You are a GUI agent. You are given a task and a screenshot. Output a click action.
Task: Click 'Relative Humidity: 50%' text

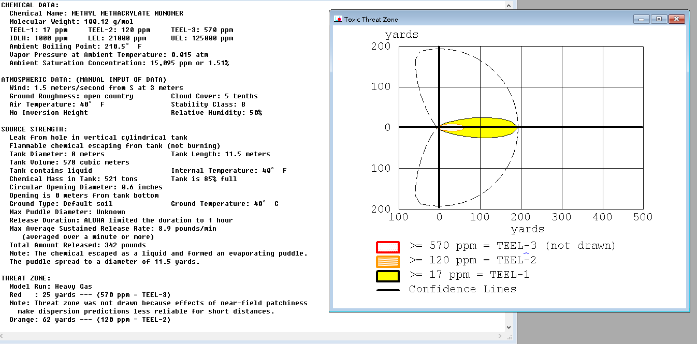point(216,113)
